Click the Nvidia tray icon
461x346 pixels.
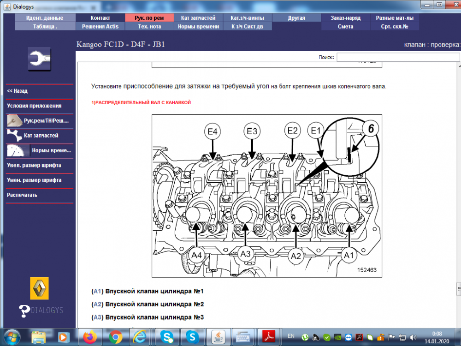pos(337,337)
